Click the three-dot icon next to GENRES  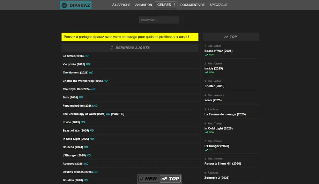pyautogui.click(x=174, y=5)
